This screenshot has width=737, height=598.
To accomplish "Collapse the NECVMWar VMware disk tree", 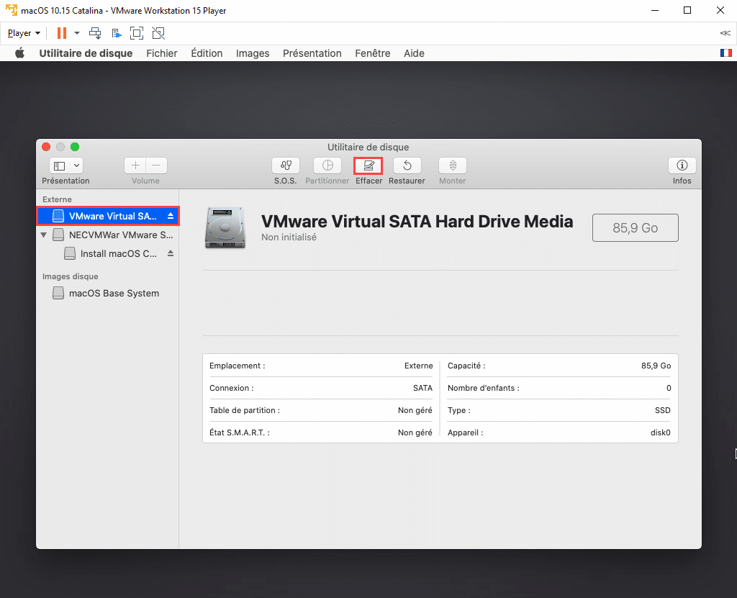I will (44, 235).
